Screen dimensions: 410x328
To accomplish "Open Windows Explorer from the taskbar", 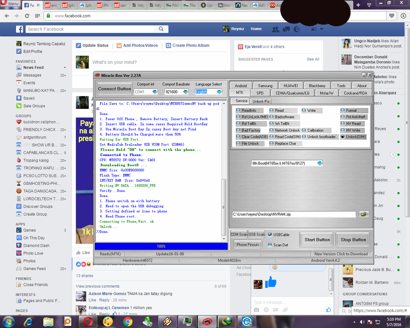I will coord(48,322).
